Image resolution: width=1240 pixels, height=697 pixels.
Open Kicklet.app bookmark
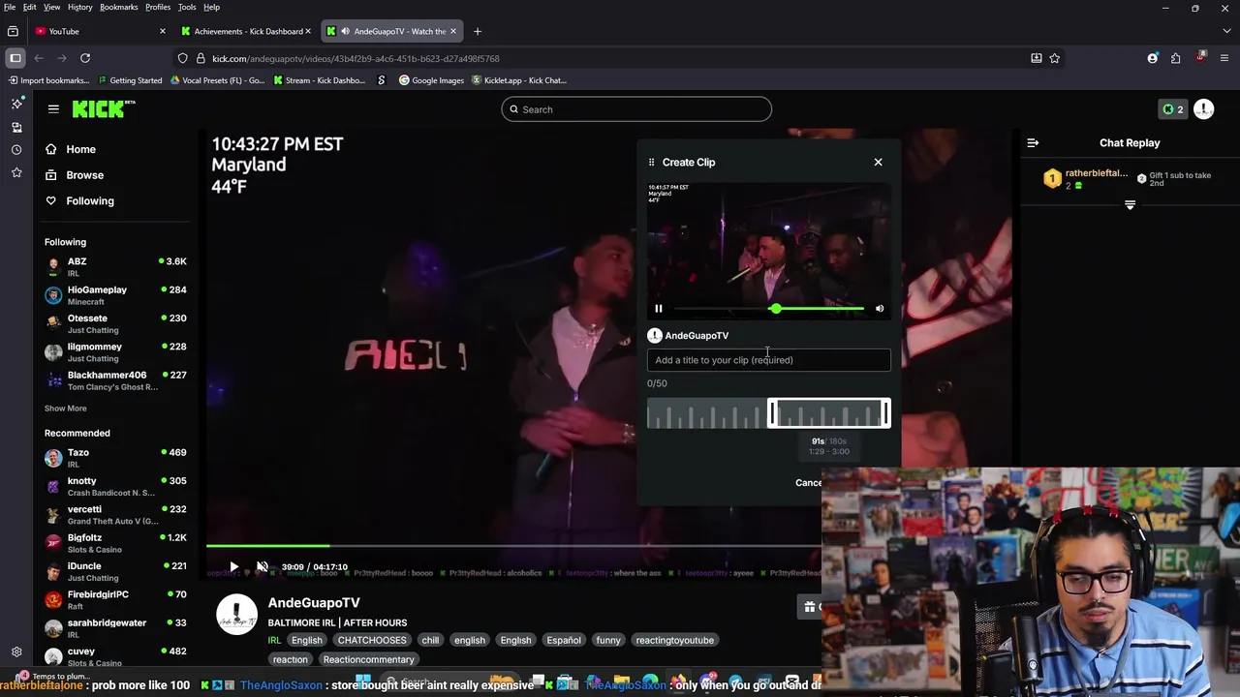point(519,80)
